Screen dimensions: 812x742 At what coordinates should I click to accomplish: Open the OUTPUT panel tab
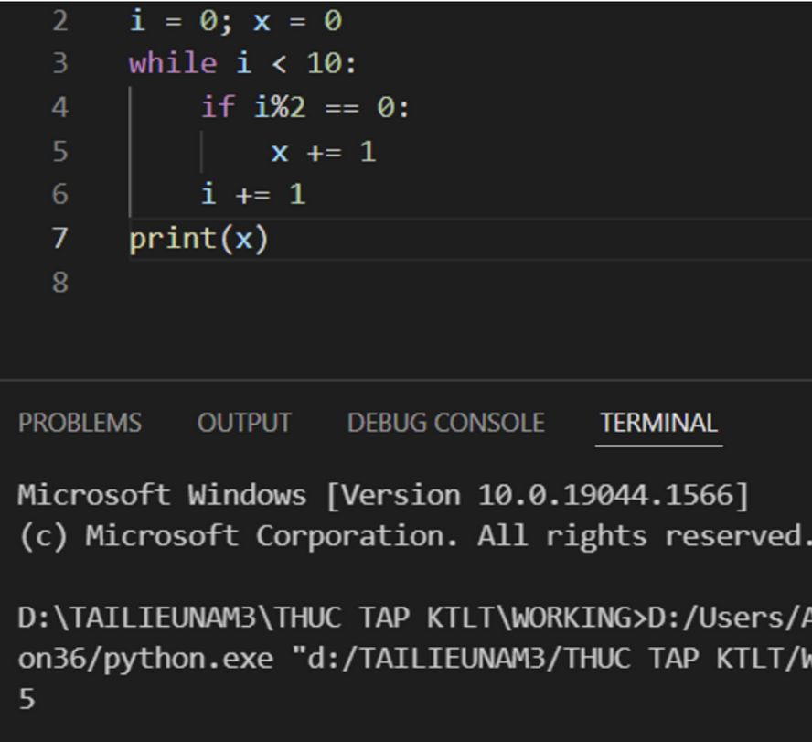click(244, 424)
